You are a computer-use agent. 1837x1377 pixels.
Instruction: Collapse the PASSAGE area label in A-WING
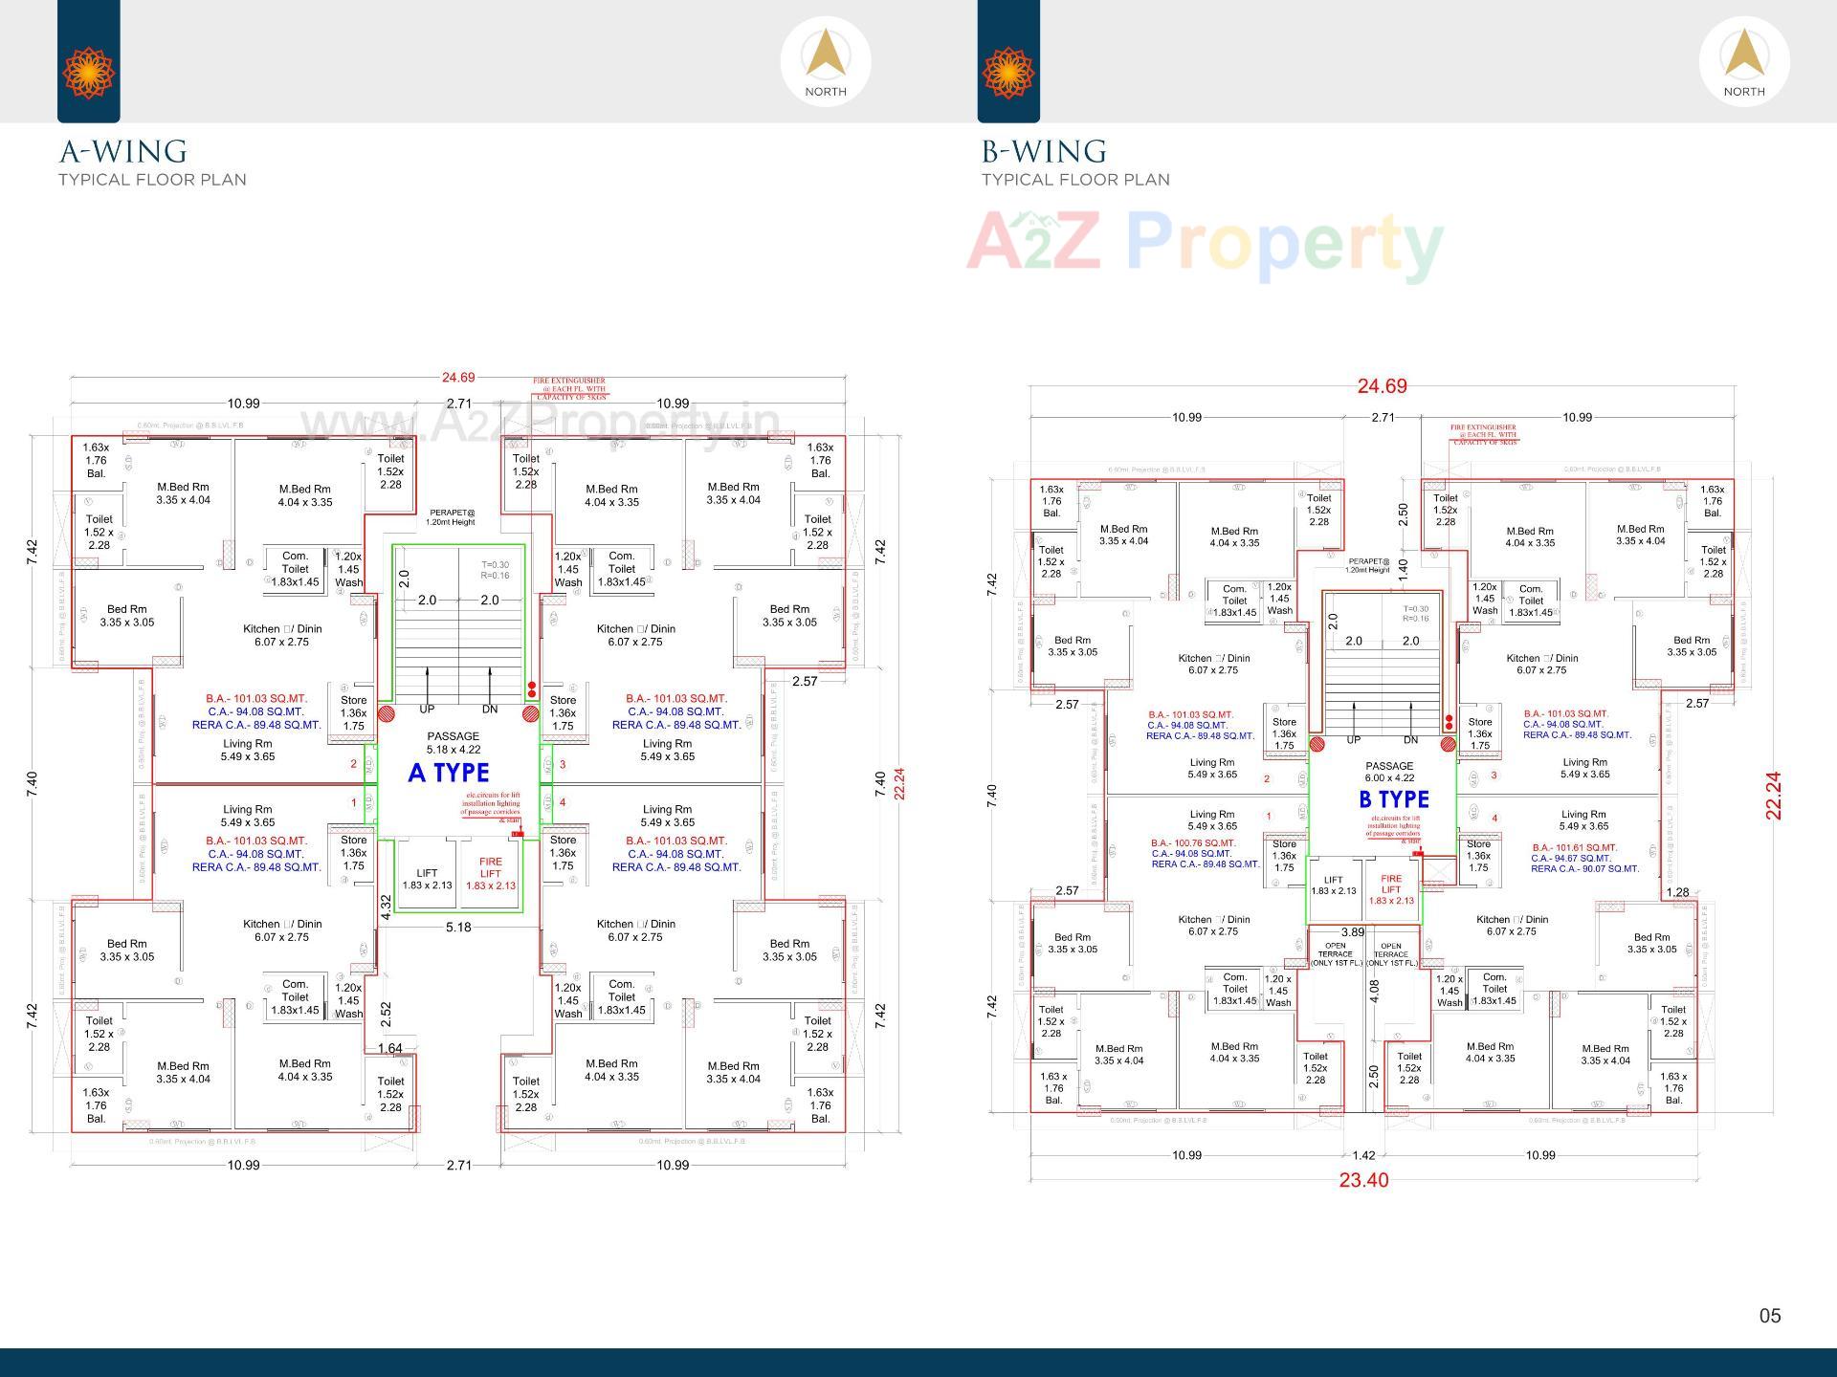click(x=454, y=738)
